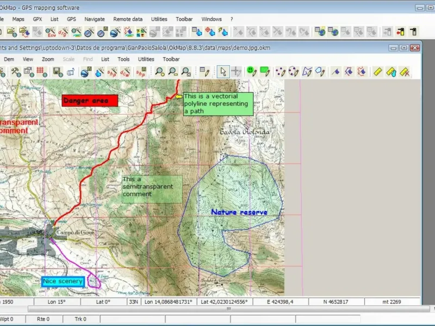Click the Ecw map wizard icon
Image resolution: width=435 pixels, height=326 pixels.
pos(50,32)
